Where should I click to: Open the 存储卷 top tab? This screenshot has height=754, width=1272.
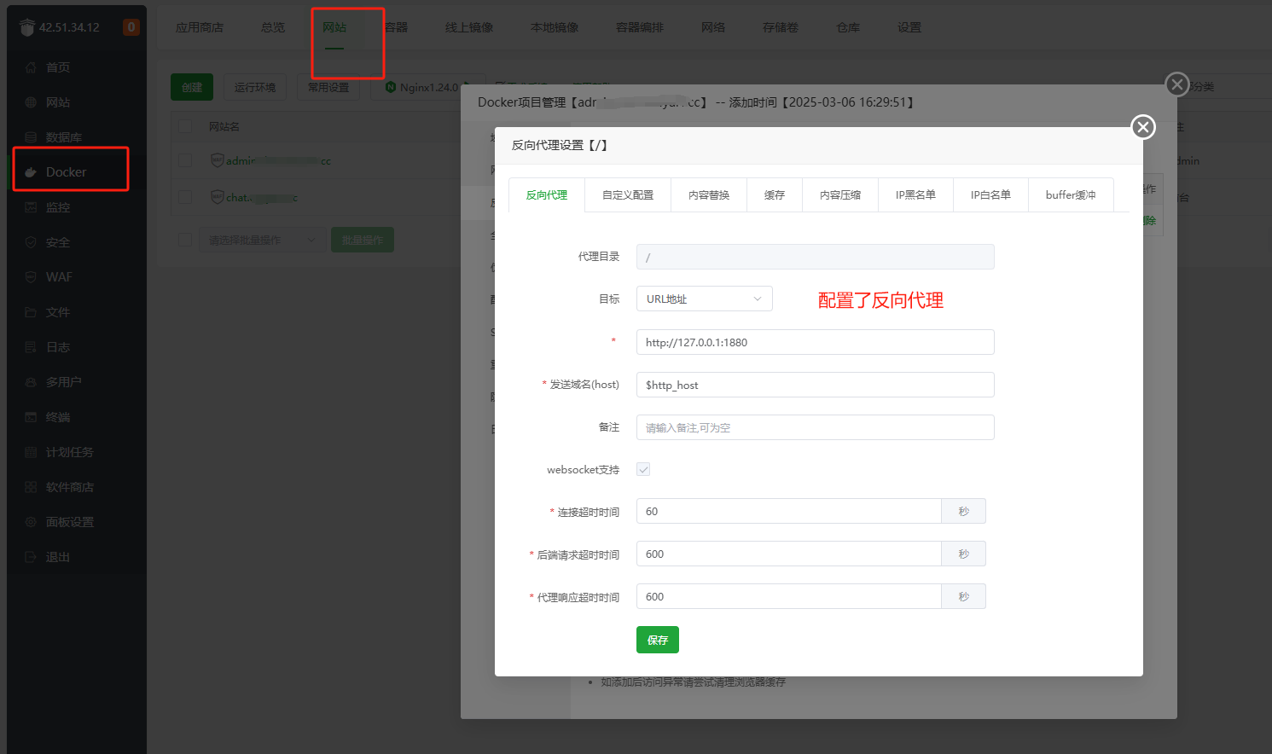click(781, 27)
